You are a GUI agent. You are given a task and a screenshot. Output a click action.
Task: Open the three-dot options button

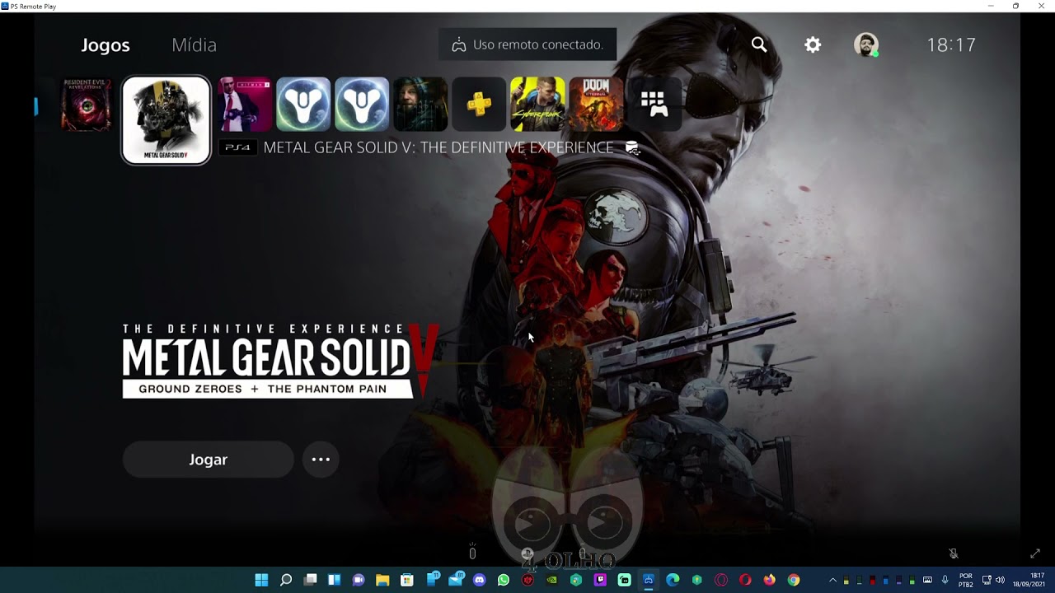(321, 460)
